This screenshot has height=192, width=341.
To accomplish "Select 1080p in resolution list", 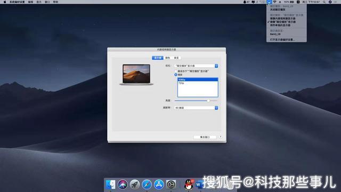I will (198, 79).
